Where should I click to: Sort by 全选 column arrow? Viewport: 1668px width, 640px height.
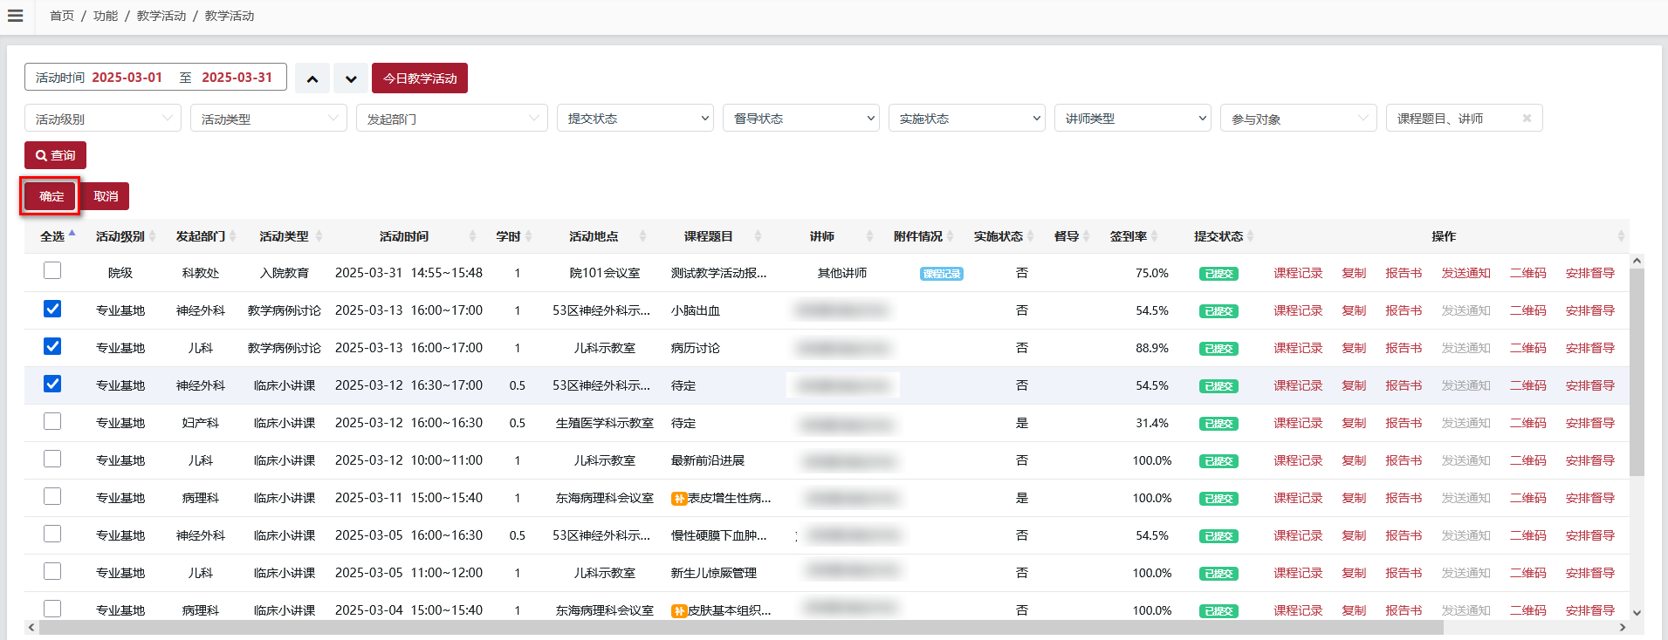click(x=72, y=234)
